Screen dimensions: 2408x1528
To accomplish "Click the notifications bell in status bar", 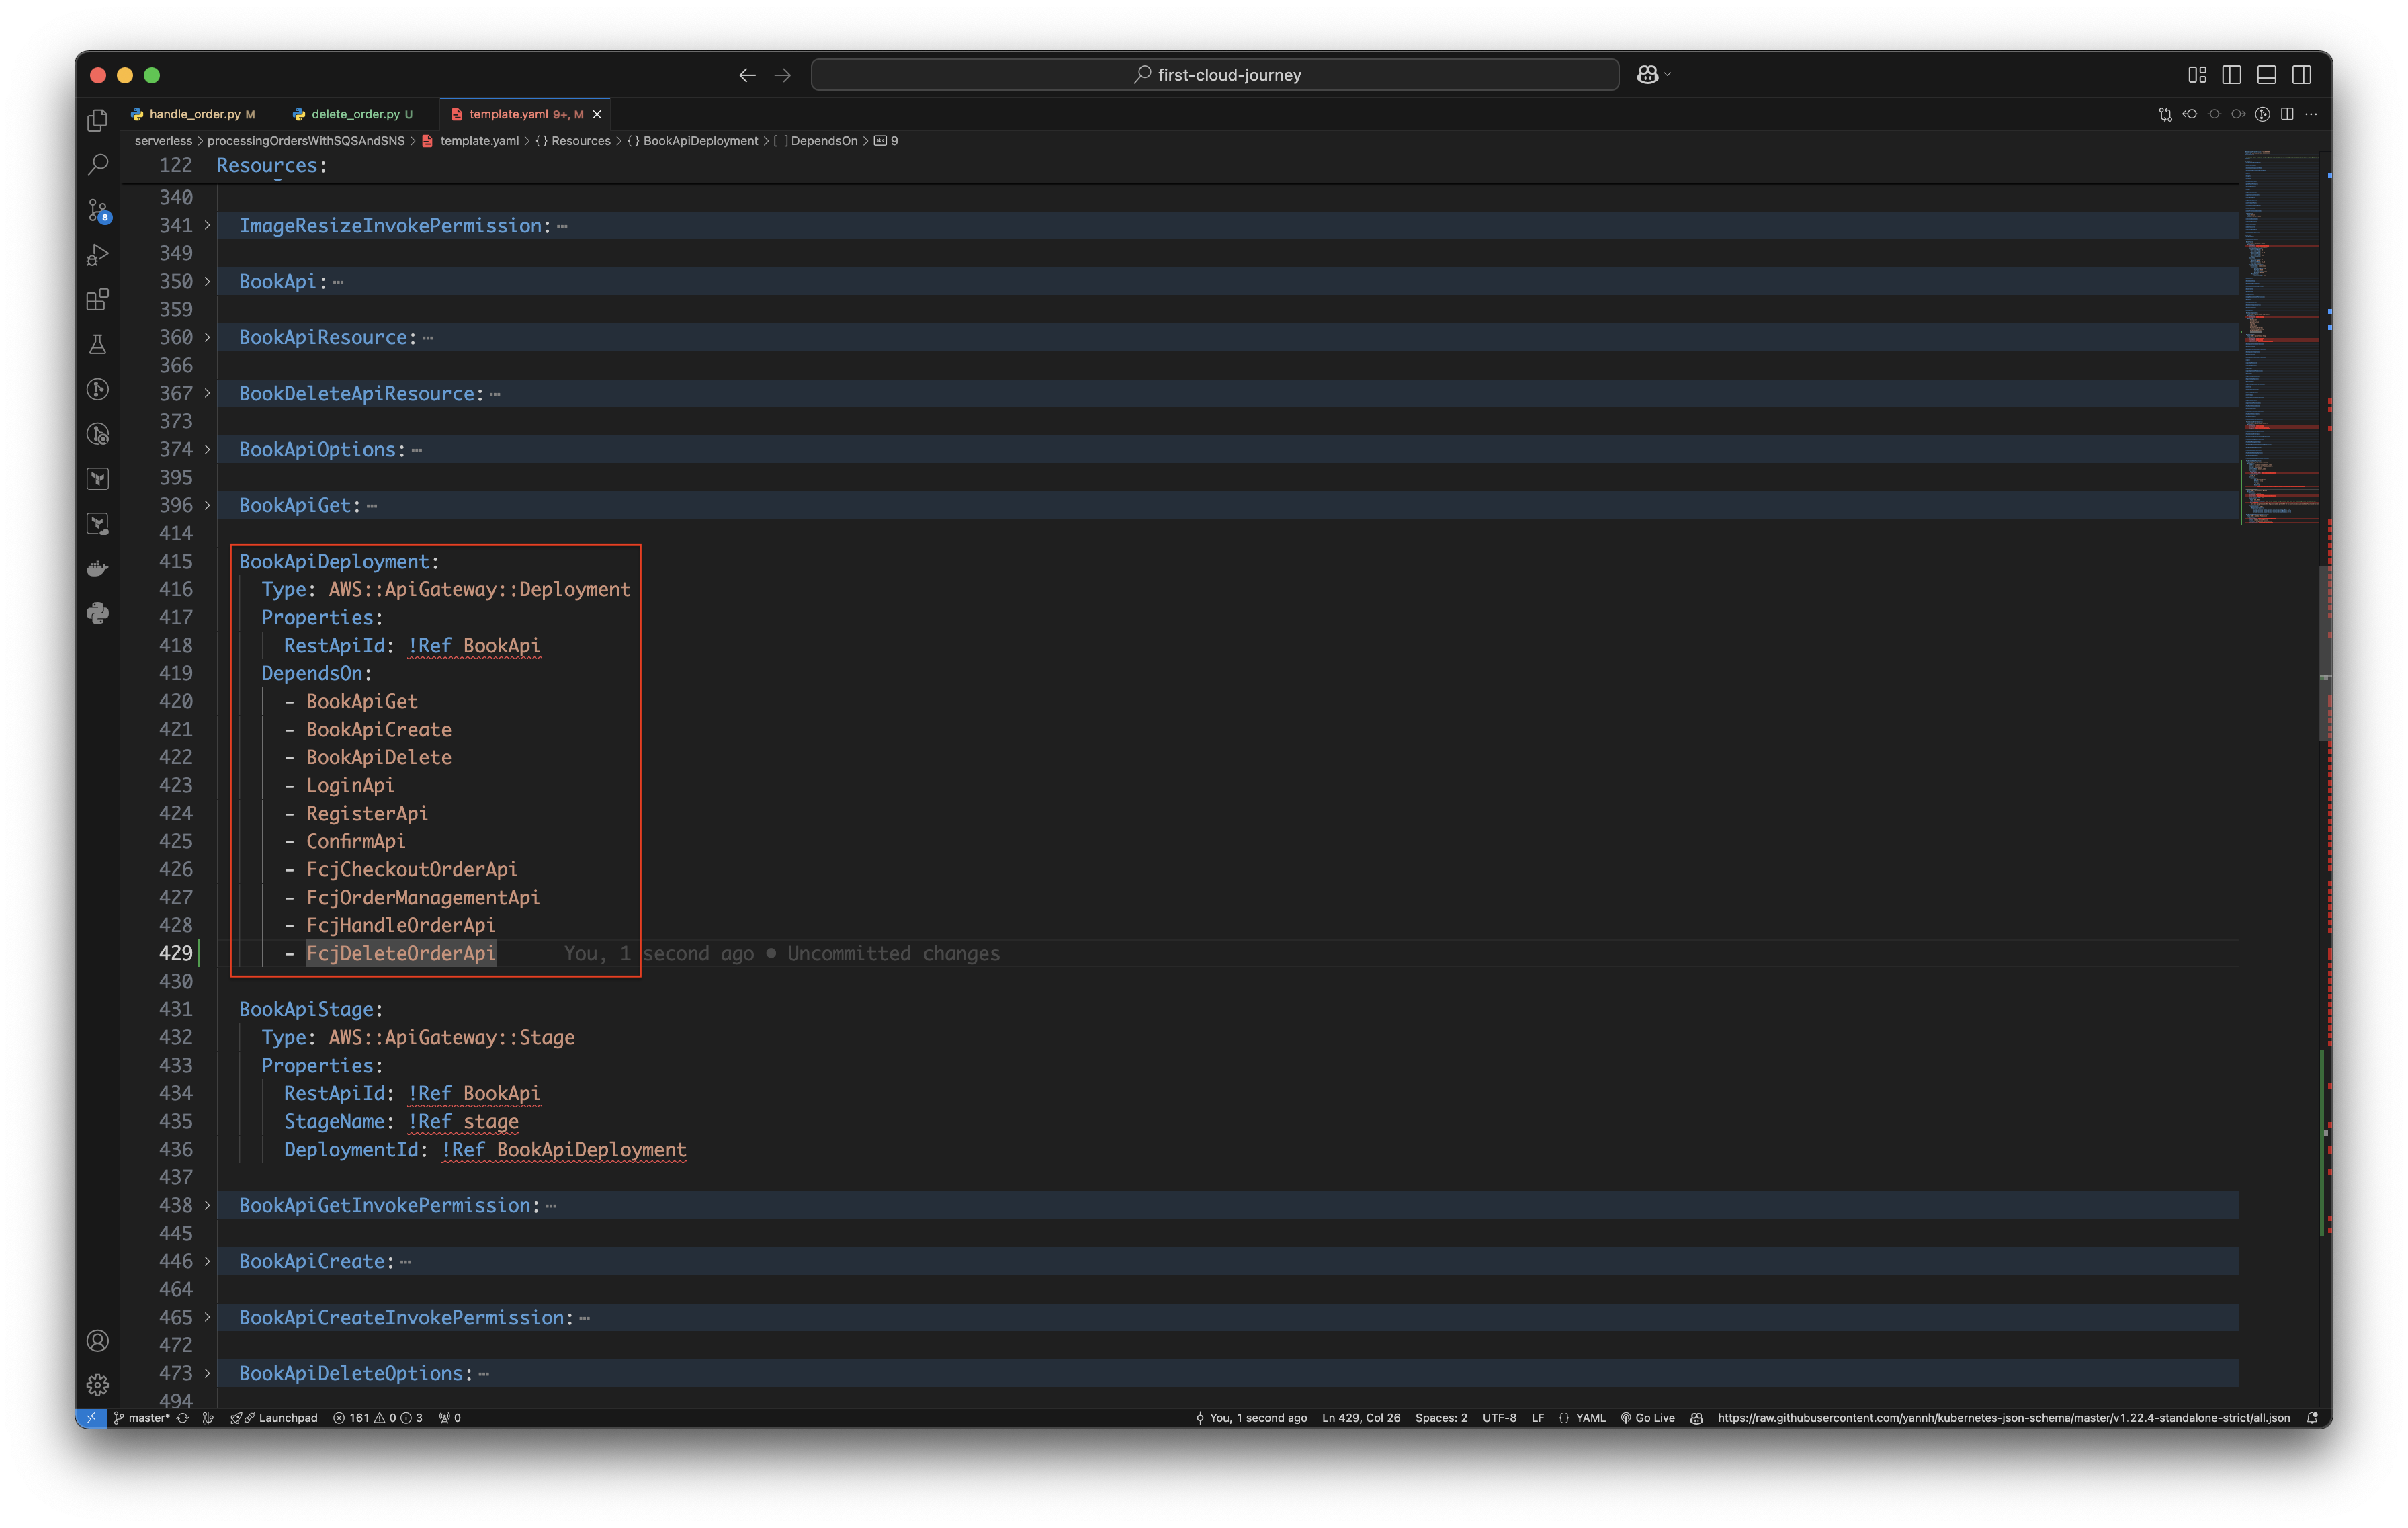I will pos(2312,1418).
